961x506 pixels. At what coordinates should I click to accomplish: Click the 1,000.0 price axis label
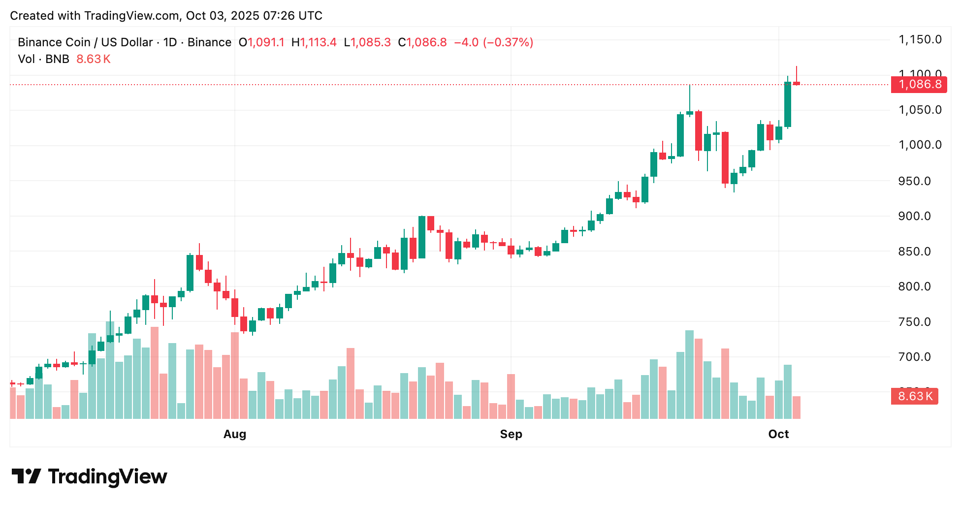point(920,145)
